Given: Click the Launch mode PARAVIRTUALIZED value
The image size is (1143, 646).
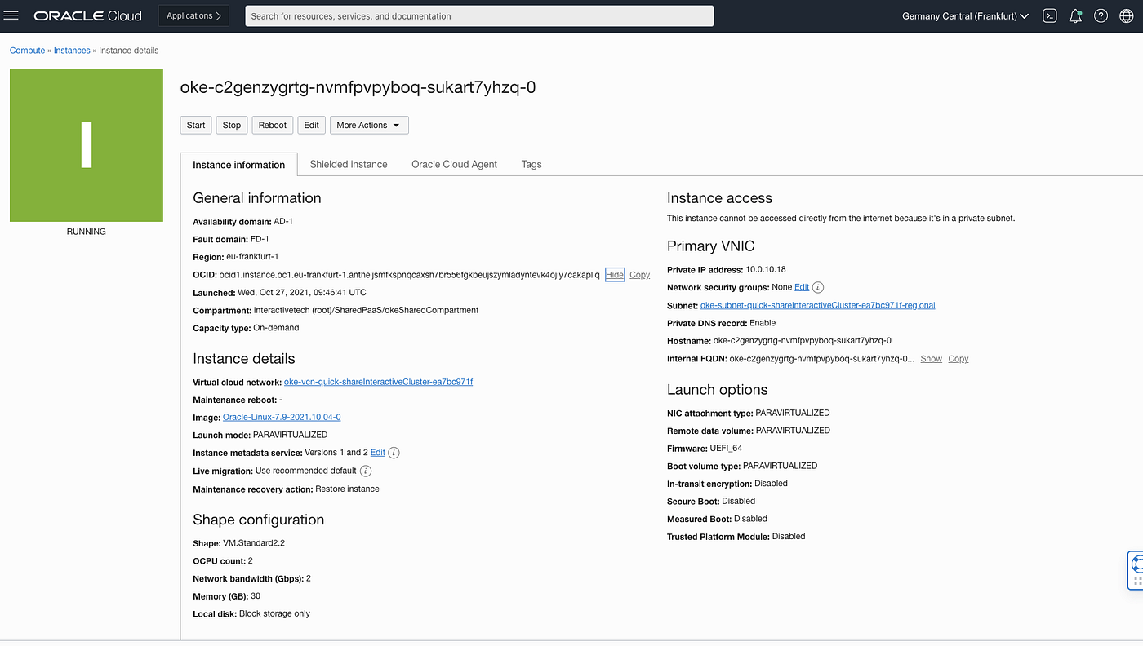Looking at the screenshot, I should pyautogui.click(x=291, y=435).
